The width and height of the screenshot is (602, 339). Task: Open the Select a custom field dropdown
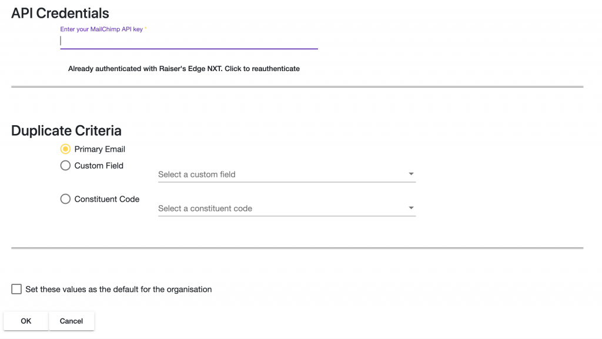tap(287, 174)
